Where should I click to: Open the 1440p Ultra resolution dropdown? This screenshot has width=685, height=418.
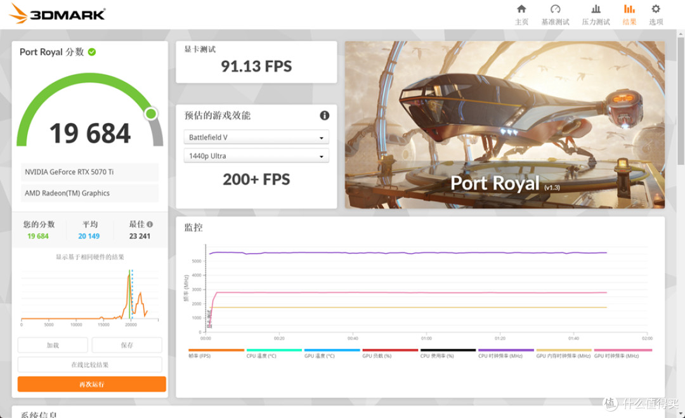click(256, 156)
